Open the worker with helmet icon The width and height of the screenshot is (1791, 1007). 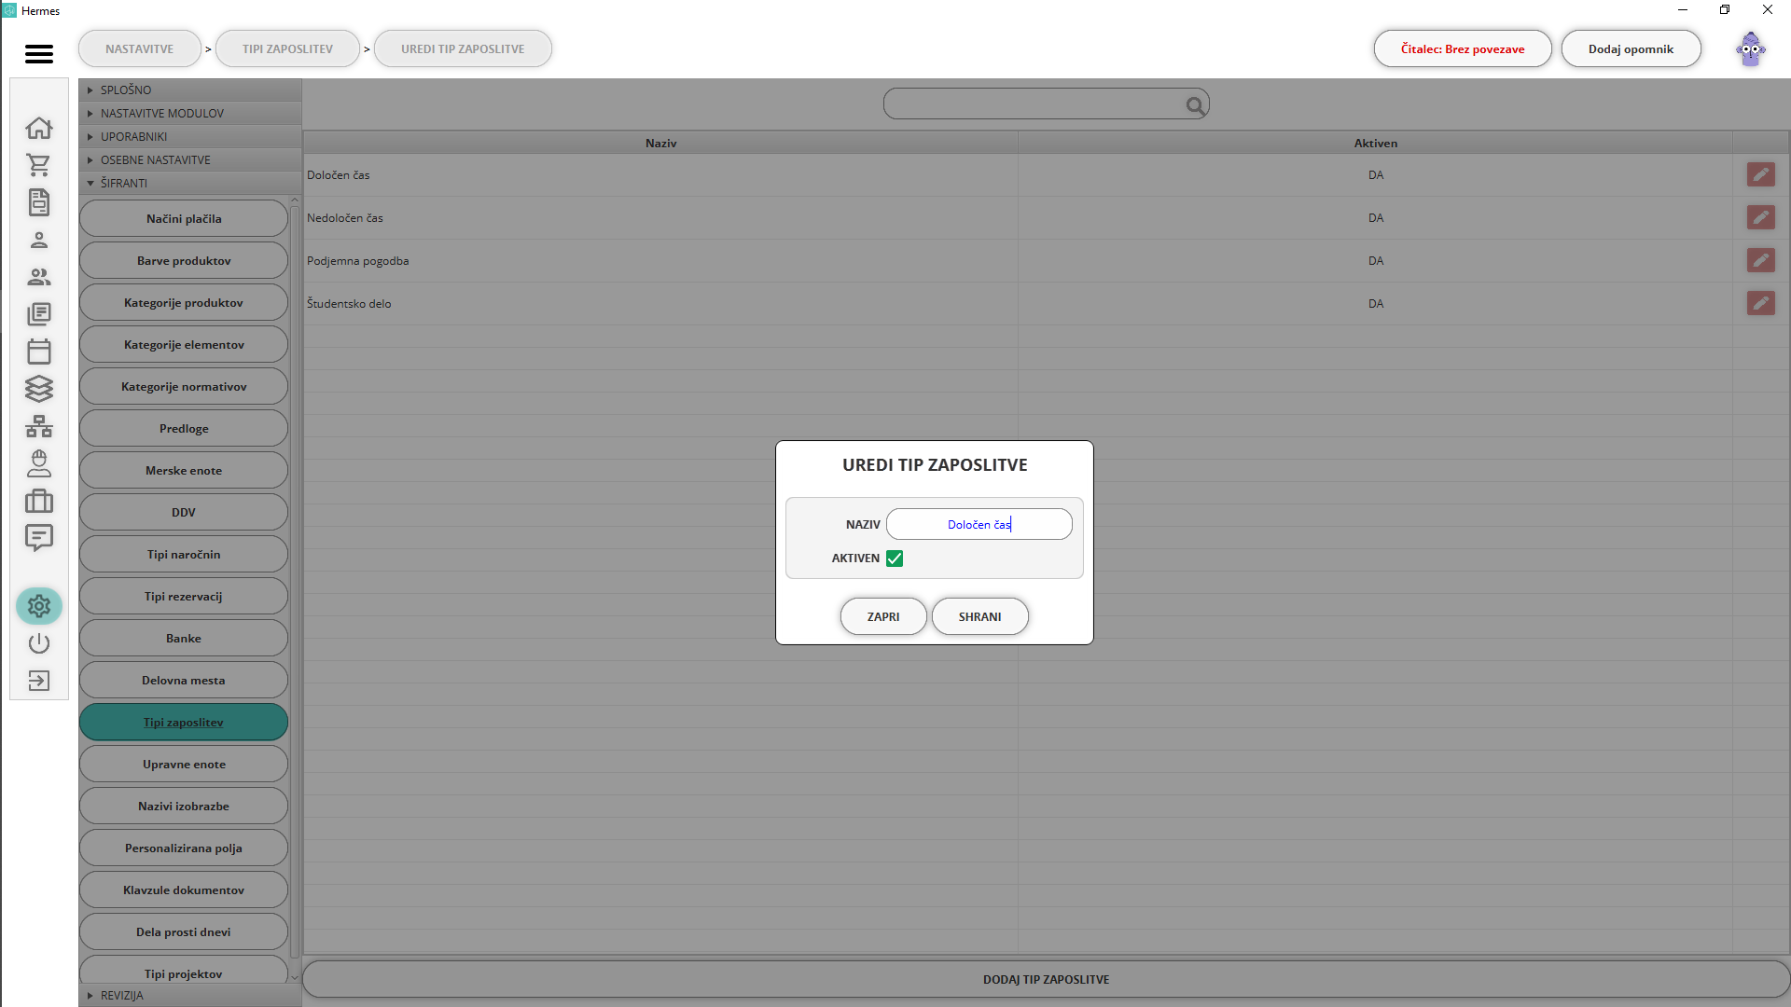[x=38, y=463]
